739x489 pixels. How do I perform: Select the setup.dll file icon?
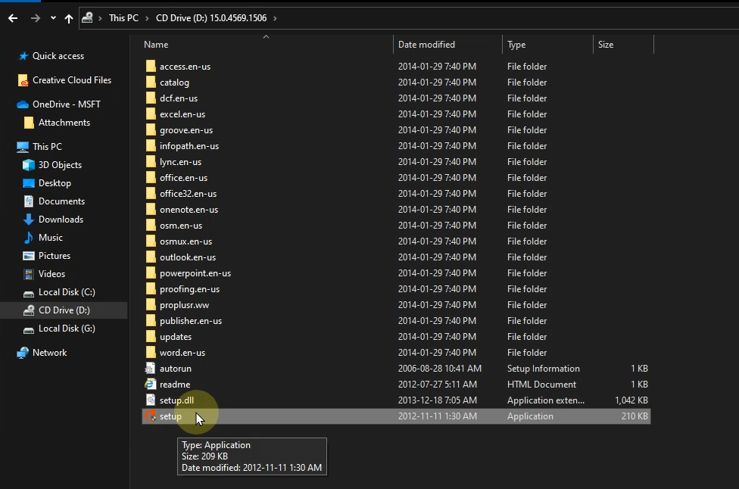150,400
